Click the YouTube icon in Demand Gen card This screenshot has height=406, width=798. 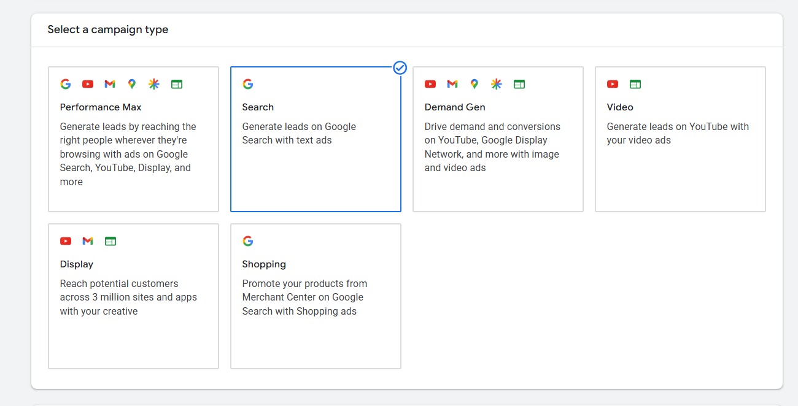pyautogui.click(x=430, y=84)
